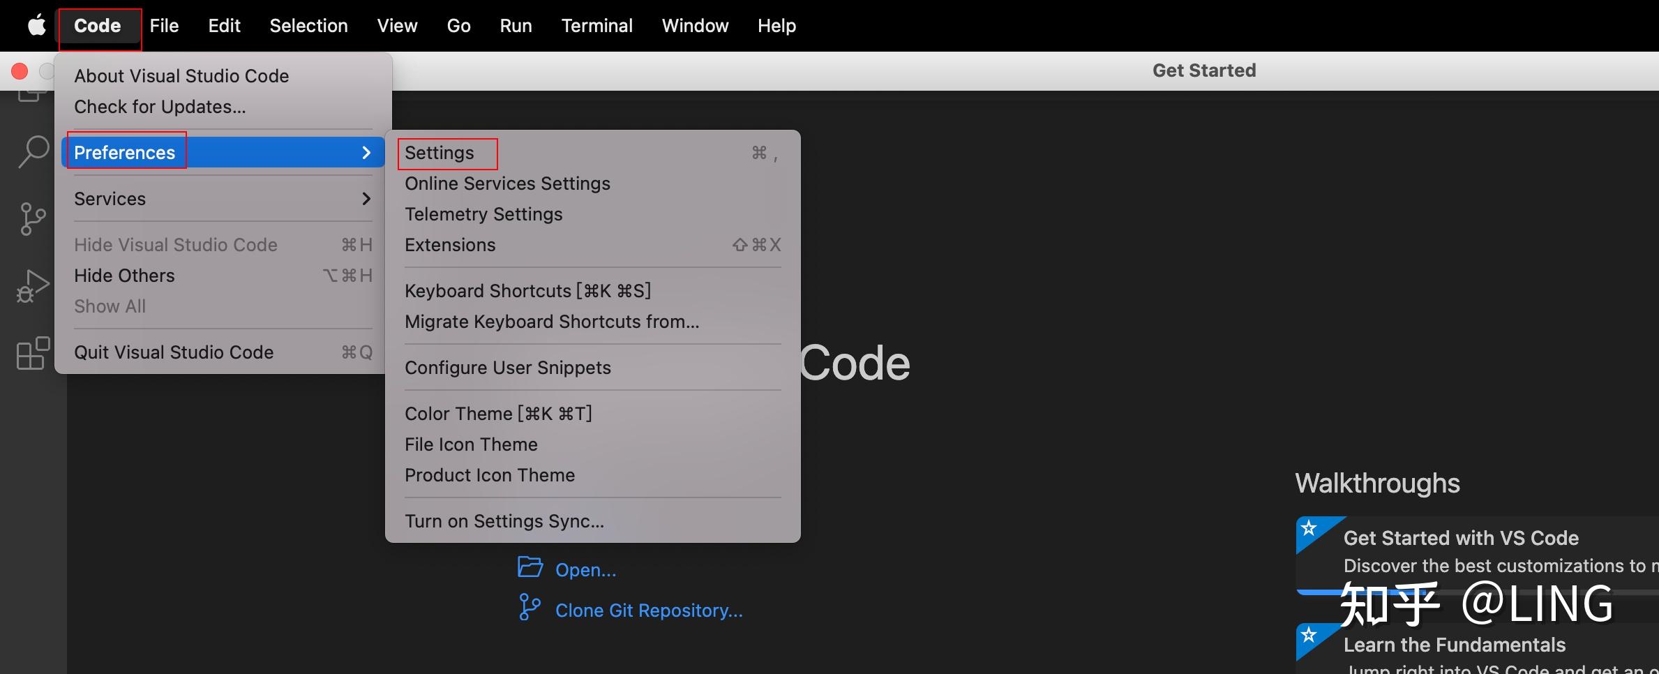Screen dimensions: 1659x674
Task: Select the Services menu entry
Action: tap(223, 199)
